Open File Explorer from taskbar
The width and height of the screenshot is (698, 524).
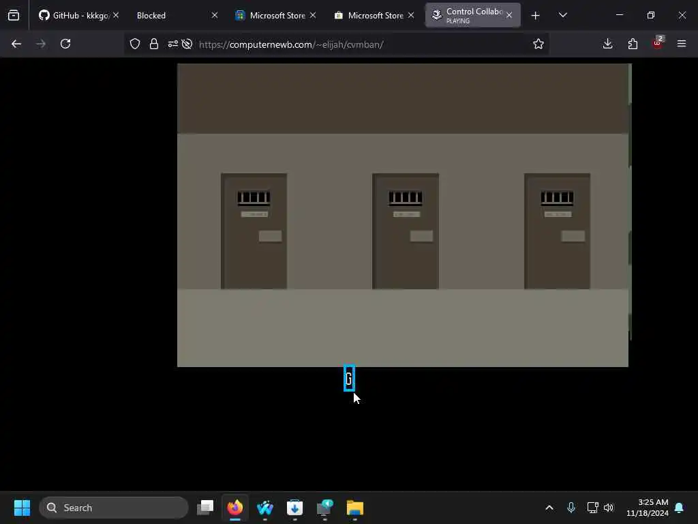tap(354, 508)
